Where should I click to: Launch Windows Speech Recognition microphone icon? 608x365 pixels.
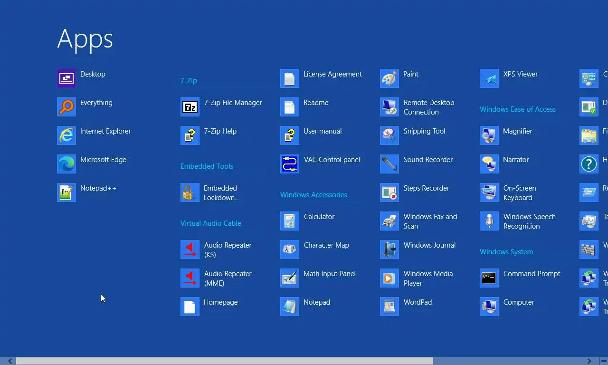489,221
